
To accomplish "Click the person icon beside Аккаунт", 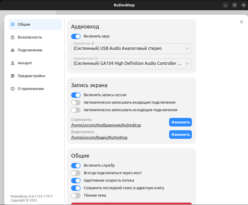I will click(x=13, y=63).
